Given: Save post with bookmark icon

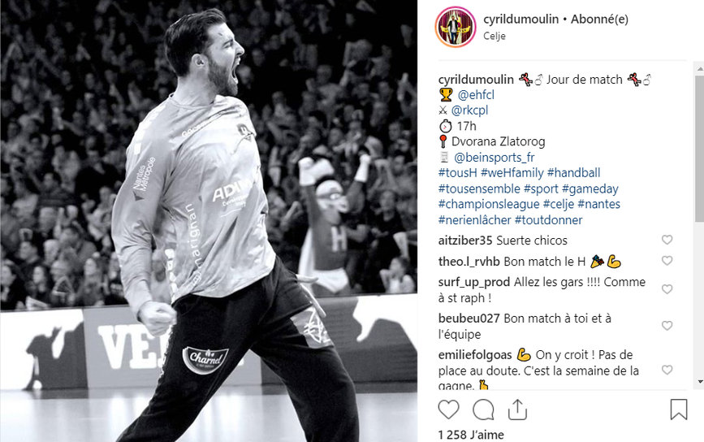Looking at the screenshot, I should pos(678,409).
